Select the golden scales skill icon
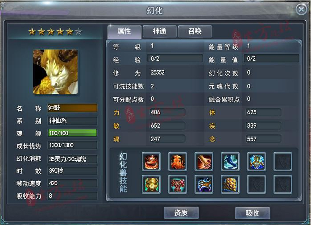 230,184
